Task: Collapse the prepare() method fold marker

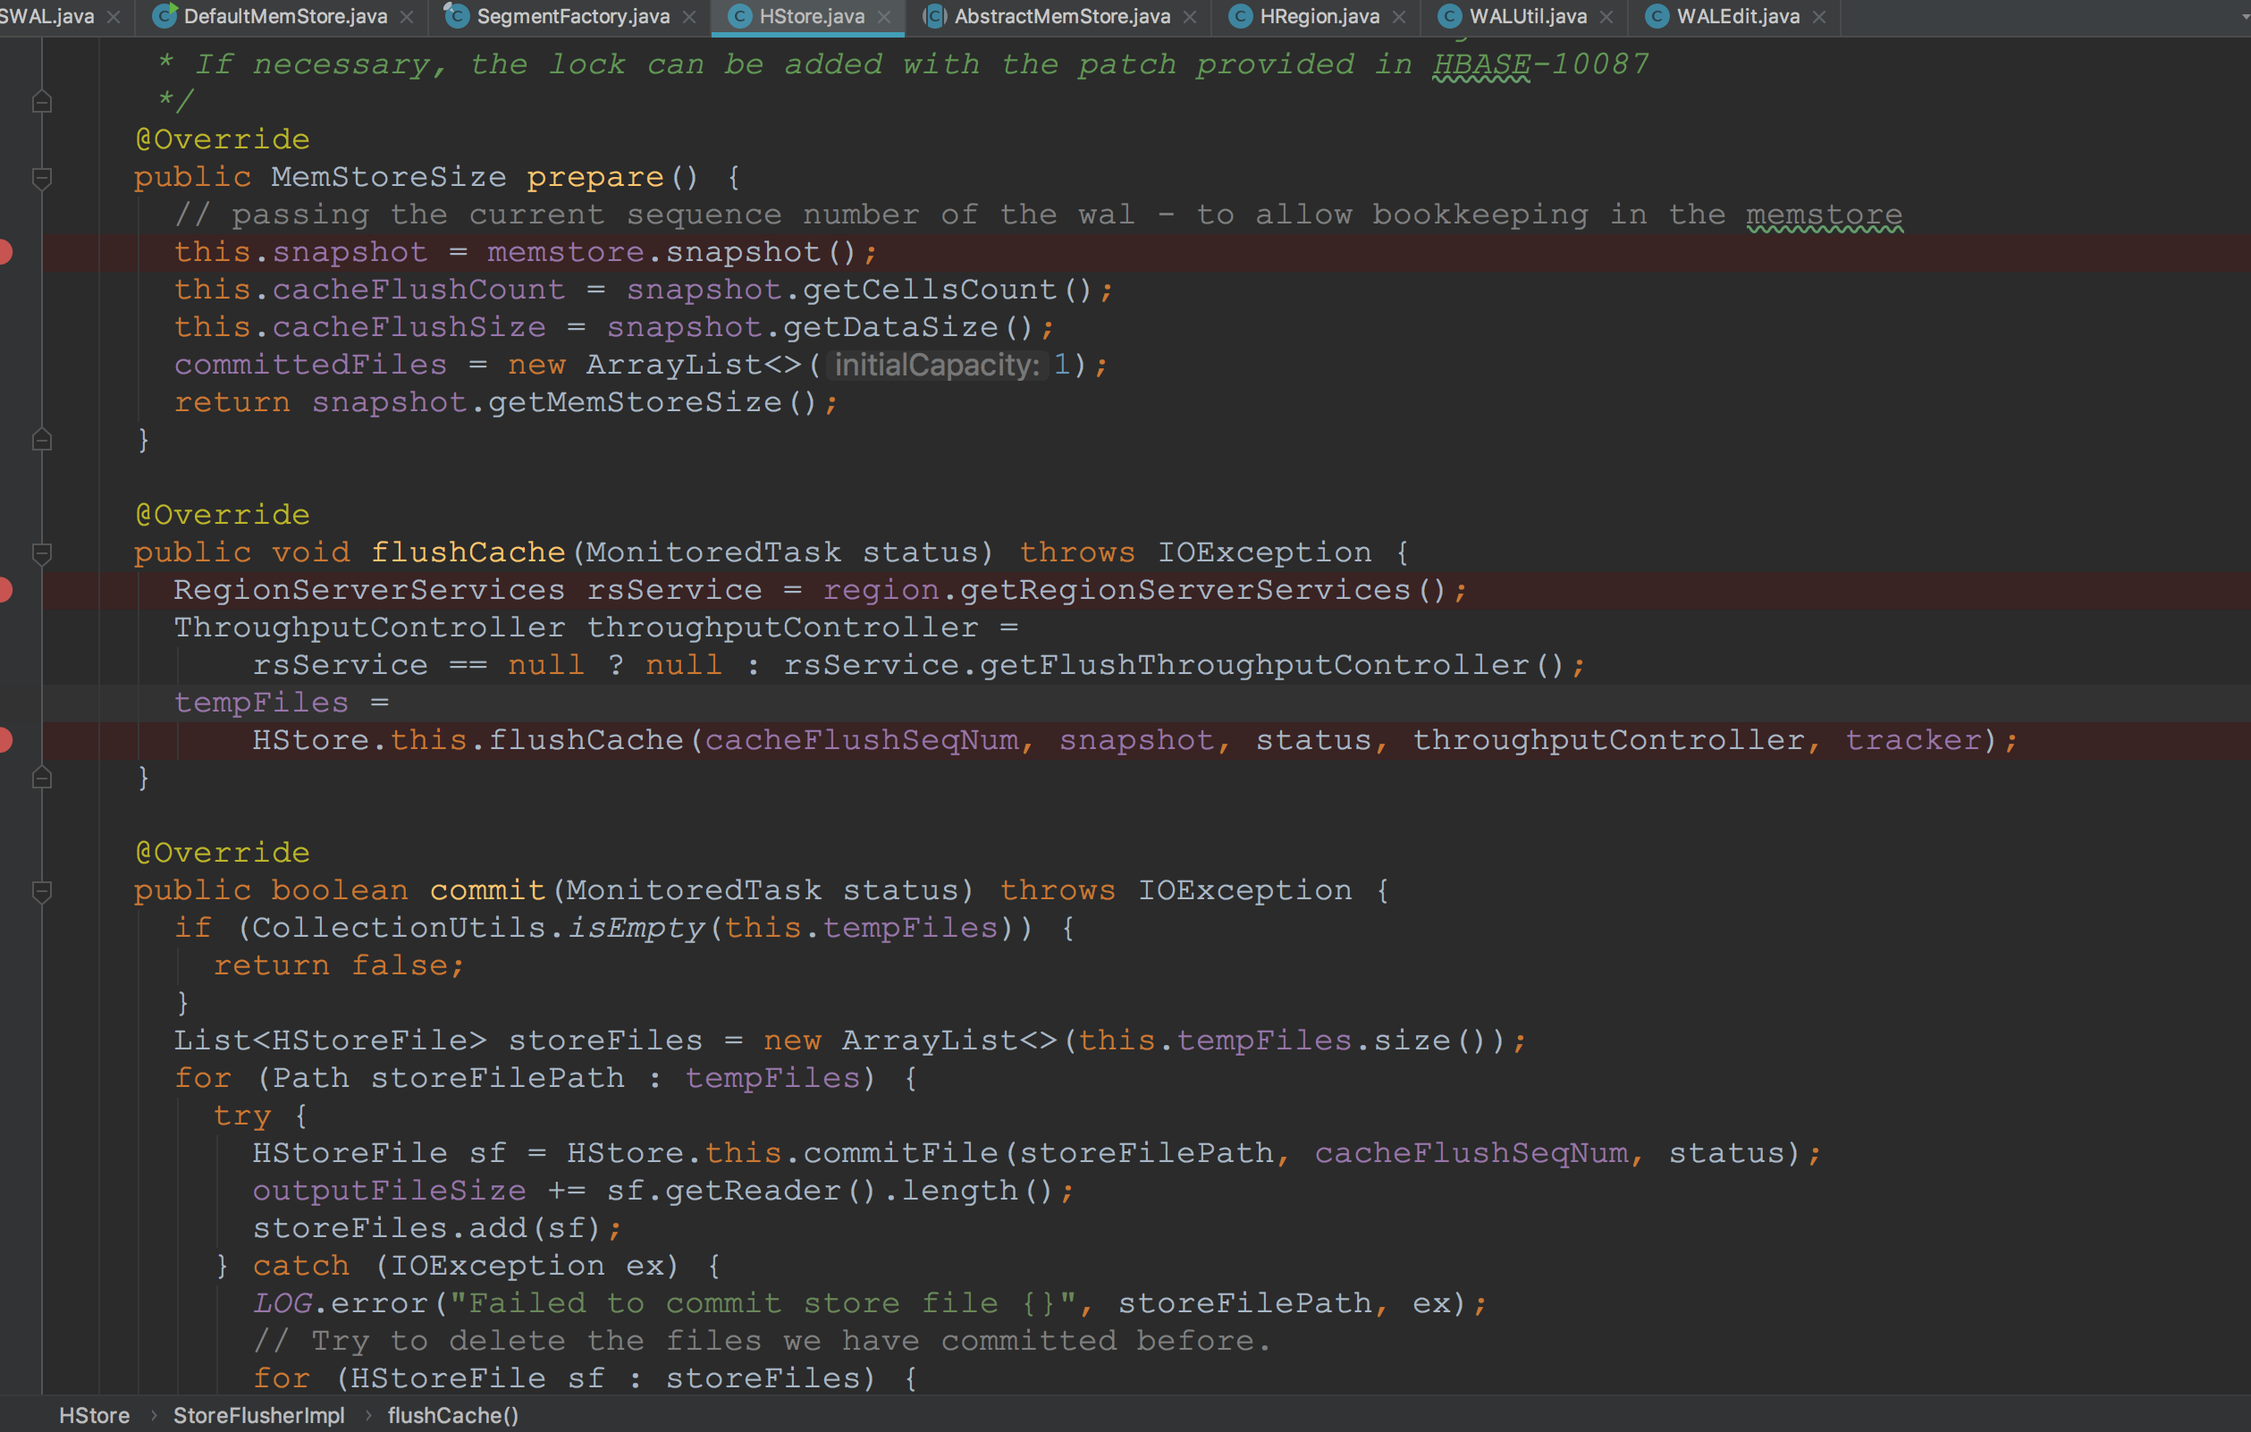Action: 41,178
